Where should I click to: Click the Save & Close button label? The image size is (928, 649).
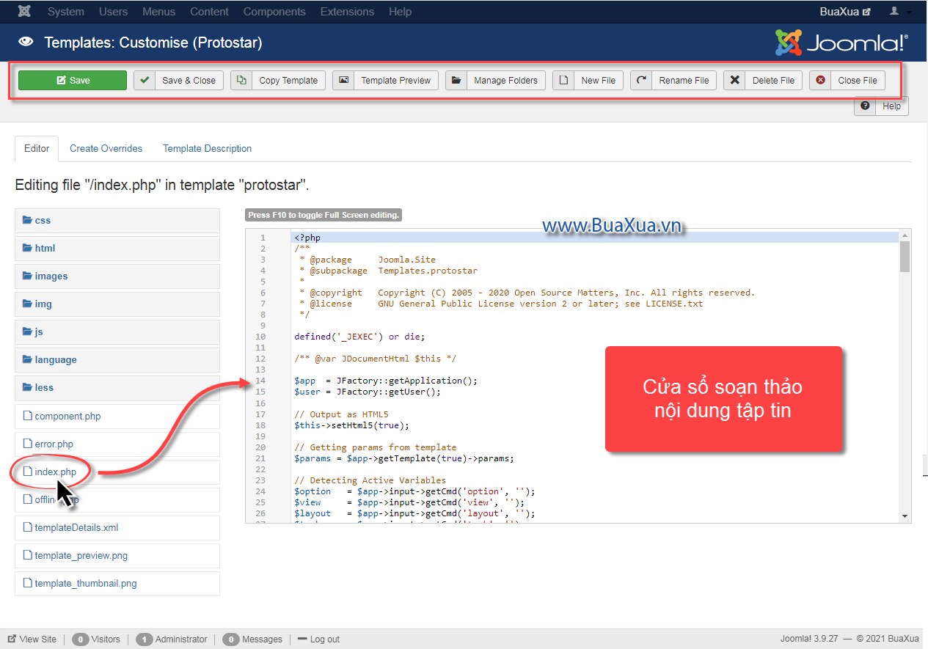(x=189, y=81)
